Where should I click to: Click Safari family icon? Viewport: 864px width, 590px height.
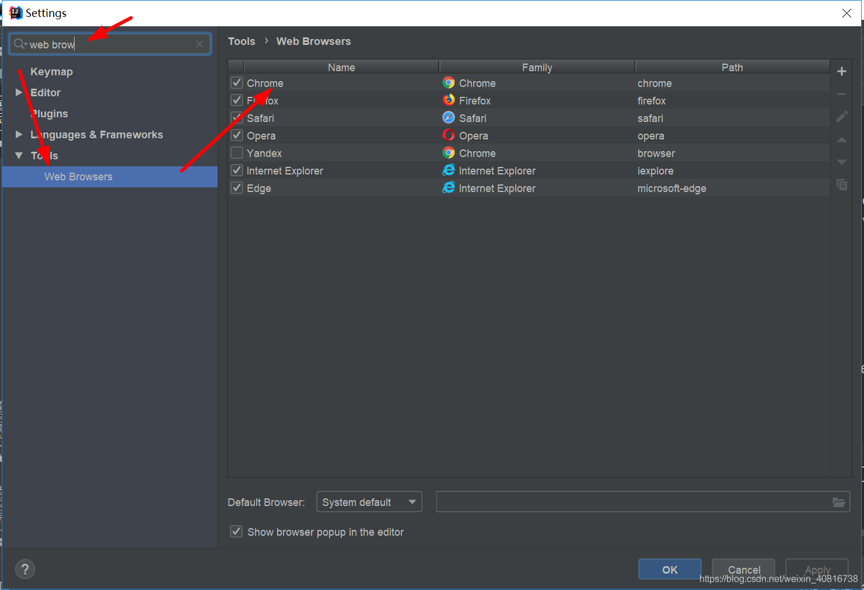click(449, 118)
